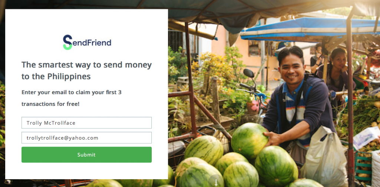380x187 pixels.
Task: Focus the email field with trollytrollface@yahoo.com
Action: pyautogui.click(x=86, y=138)
